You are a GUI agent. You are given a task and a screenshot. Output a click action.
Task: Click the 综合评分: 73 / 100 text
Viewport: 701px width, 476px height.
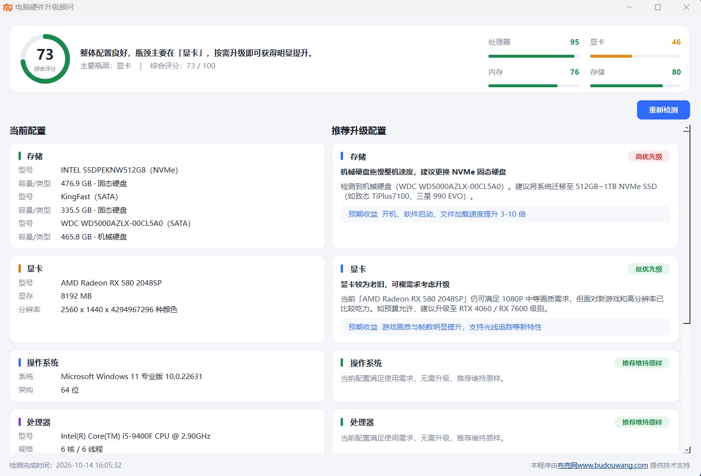[x=183, y=66]
